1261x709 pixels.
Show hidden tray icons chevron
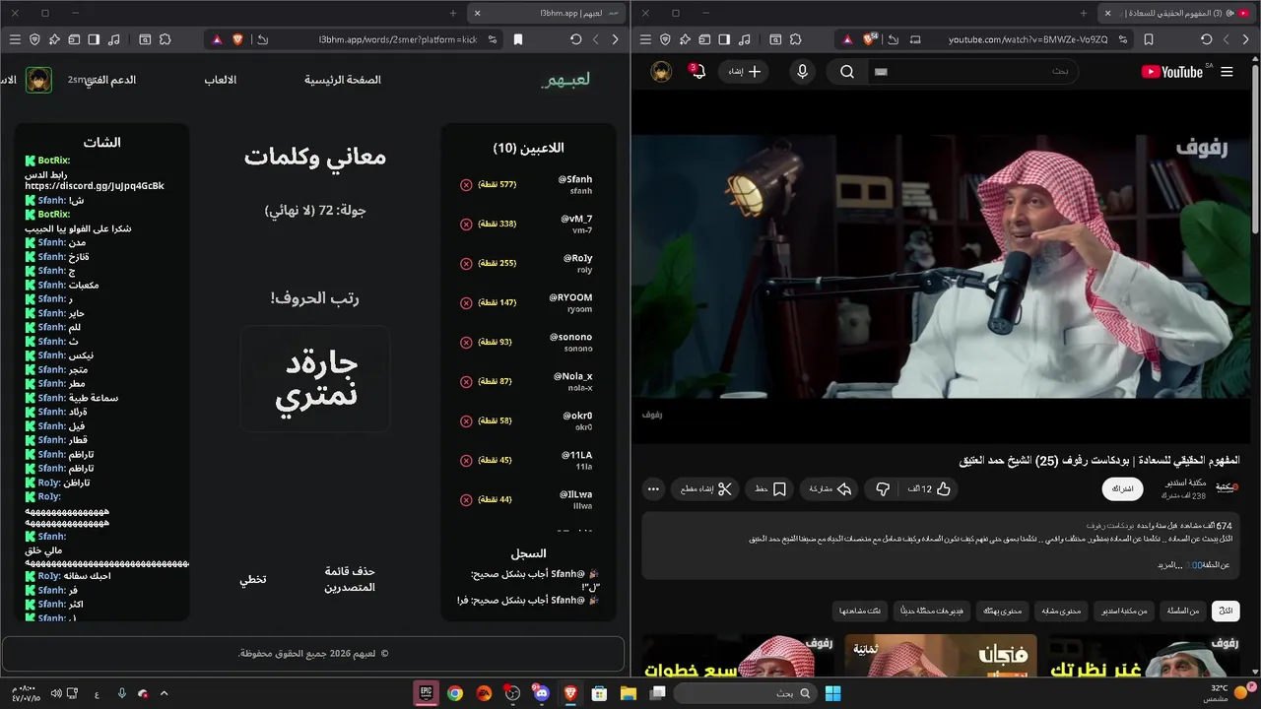(164, 693)
